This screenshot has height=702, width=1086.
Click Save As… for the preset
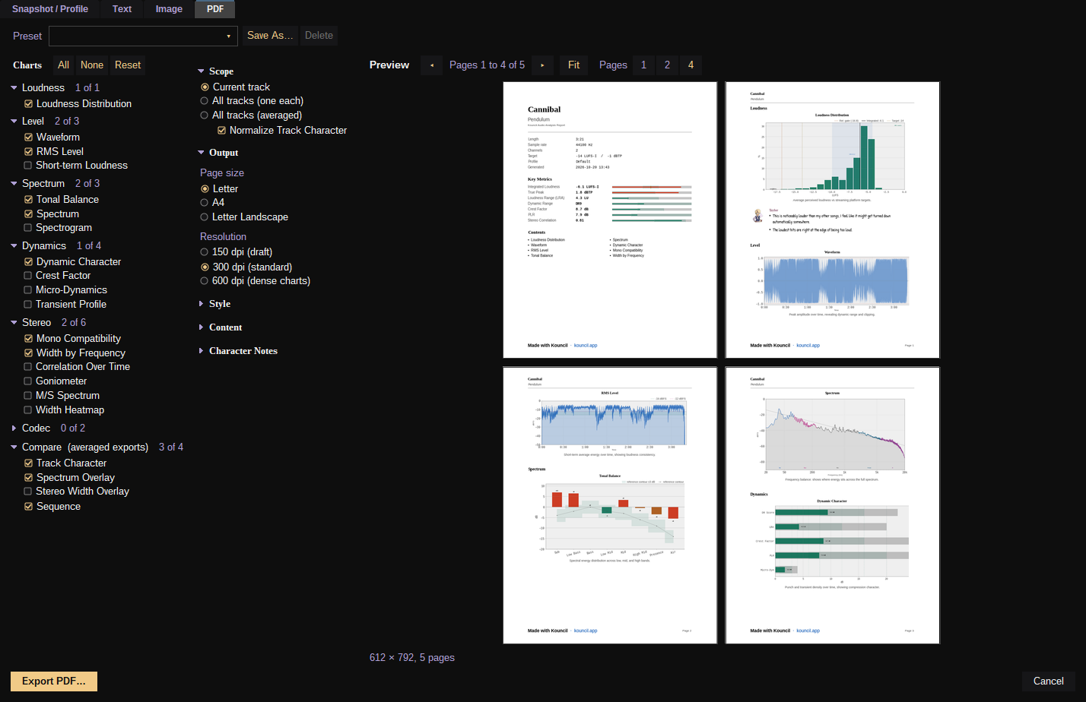pyautogui.click(x=270, y=36)
